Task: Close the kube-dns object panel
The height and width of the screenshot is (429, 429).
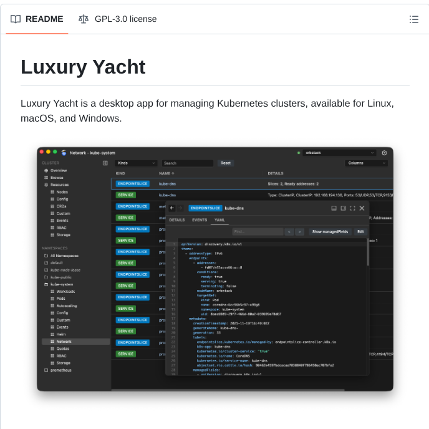Action: pyautogui.click(x=362, y=208)
